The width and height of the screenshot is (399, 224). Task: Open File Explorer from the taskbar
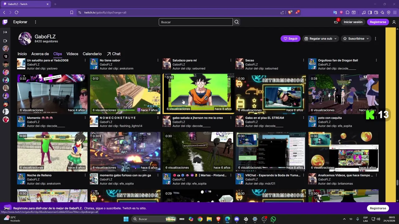[x=209, y=219]
